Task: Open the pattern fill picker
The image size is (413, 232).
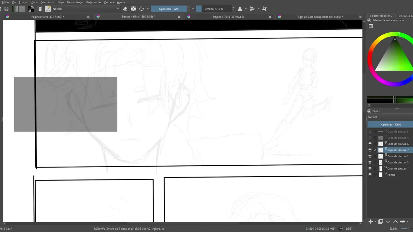Action: [22, 9]
